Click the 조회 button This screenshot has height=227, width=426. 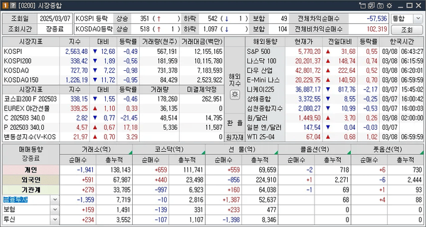click(407, 30)
